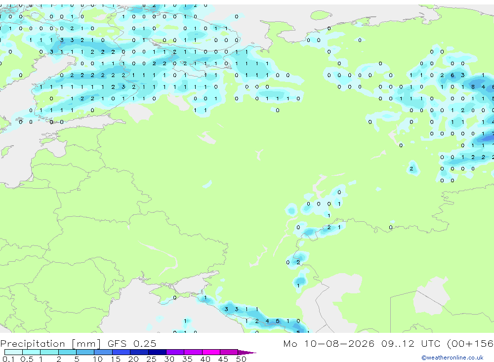Click the 25–30 mm navy legend swatch

(x=157, y=352)
